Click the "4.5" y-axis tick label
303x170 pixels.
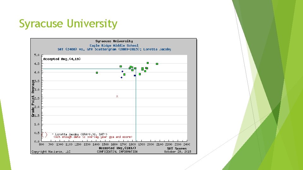[37, 64]
